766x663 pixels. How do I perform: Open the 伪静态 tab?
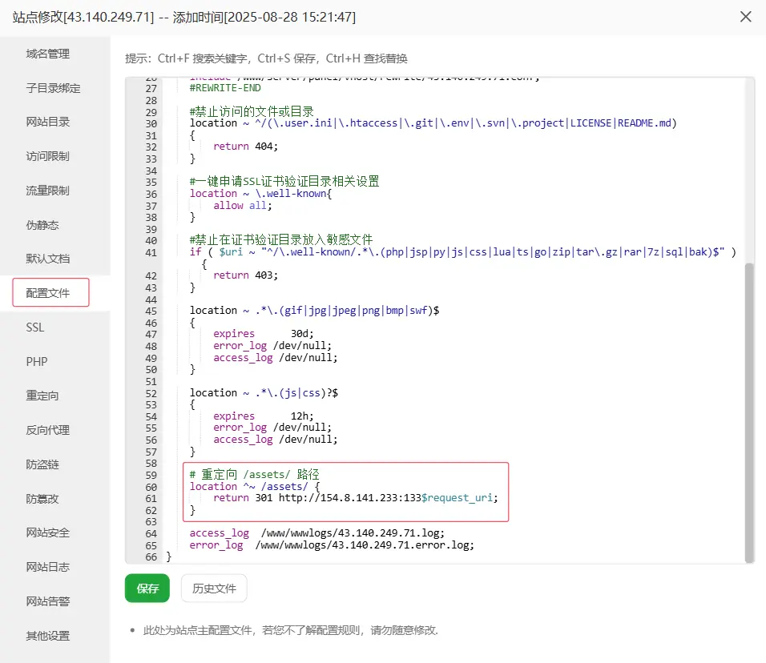point(42,225)
